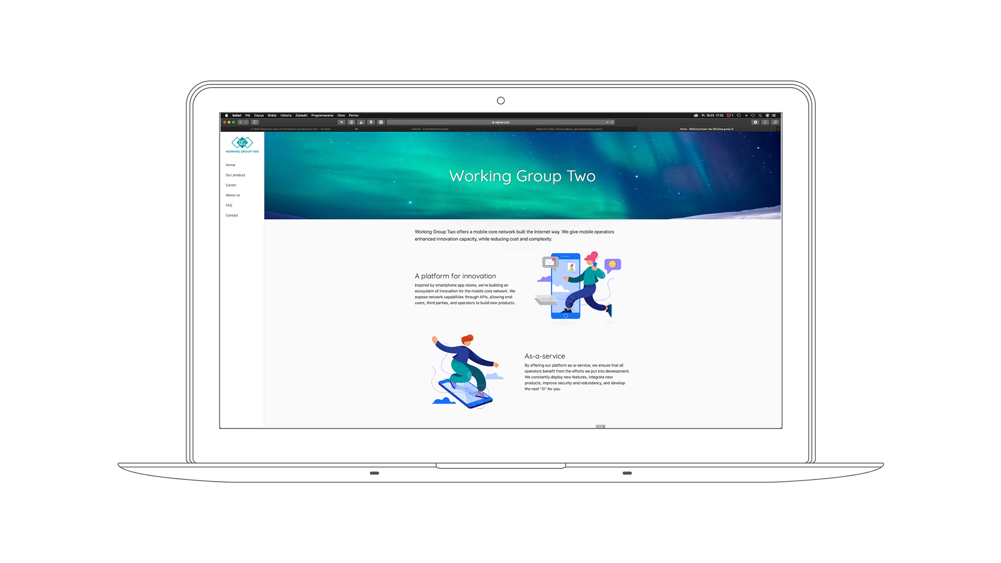
Task: Switch to the YouTube tab
Action: tap(290, 129)
